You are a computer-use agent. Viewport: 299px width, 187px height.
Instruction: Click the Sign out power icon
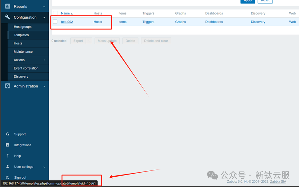coord(8,177)
